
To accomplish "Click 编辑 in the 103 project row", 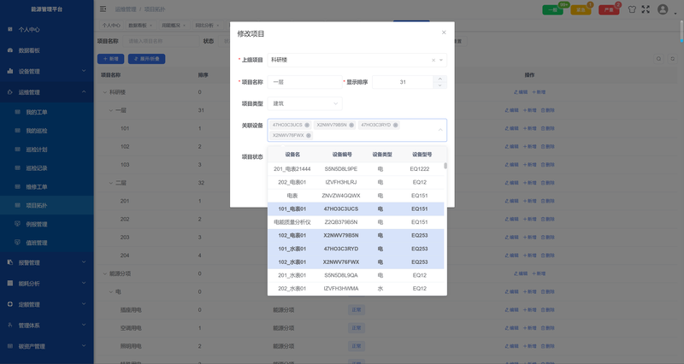I will (511, 165).
